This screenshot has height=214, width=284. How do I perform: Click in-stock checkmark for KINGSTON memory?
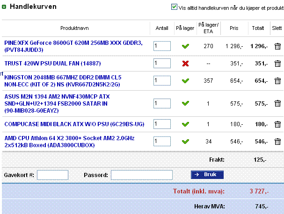point(185,81)
